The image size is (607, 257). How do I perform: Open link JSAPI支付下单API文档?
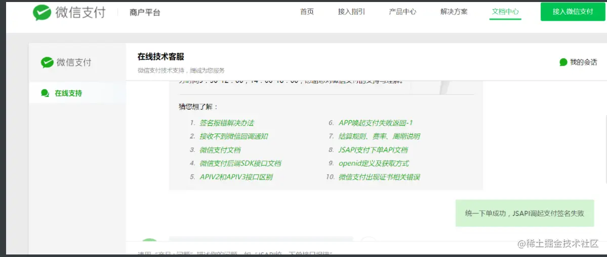[373, 150]
